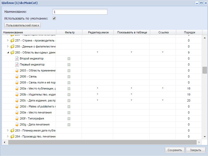Click document icon of Первый индикатор
The height and width of the screenshot is (156, 208).
17,64
